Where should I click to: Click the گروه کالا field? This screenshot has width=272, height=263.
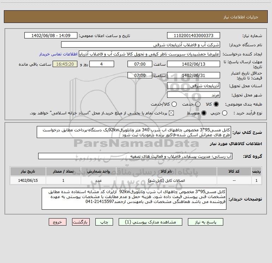(135, 156)
